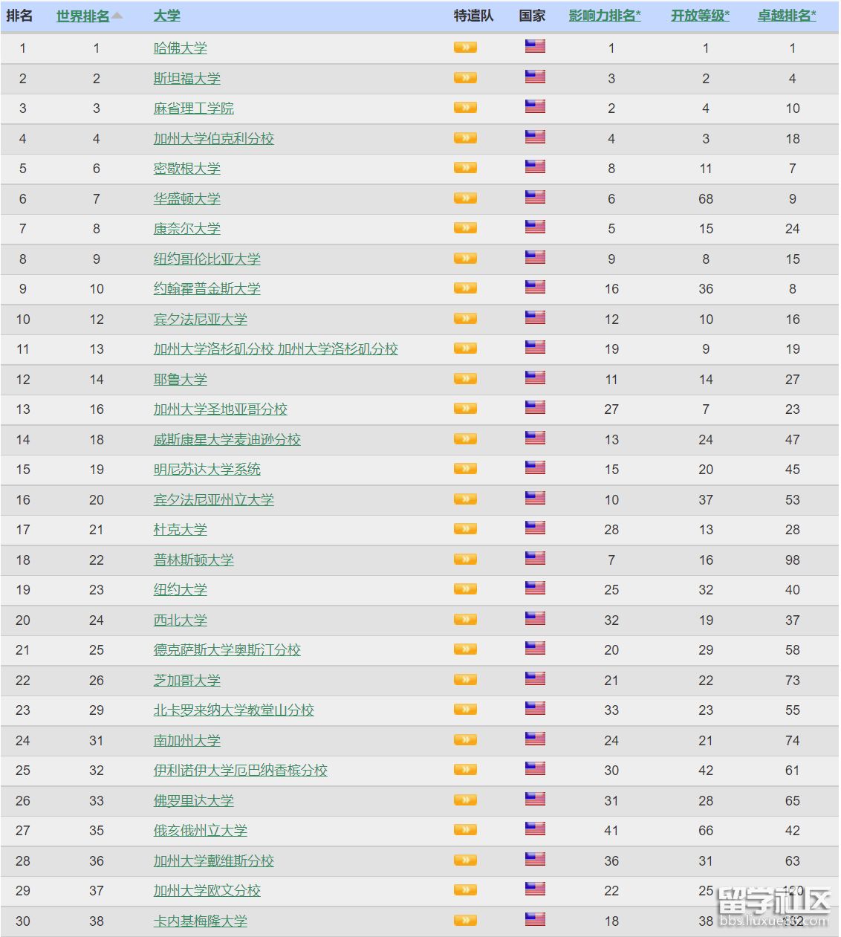Click the orange arrow icon for 普林斯顿大学
This screenshot has height=937, width=841.
click(465, 559)
